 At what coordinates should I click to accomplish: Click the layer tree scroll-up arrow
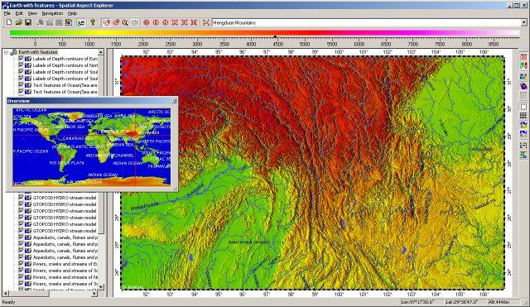click(x=101, y=52)
